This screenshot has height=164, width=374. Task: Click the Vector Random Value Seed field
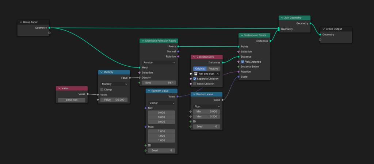tap(161, 151)
